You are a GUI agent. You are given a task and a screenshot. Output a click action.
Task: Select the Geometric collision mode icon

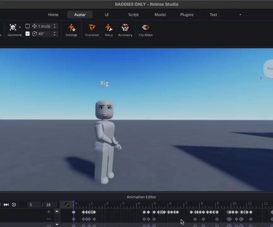tap(13, 27)
